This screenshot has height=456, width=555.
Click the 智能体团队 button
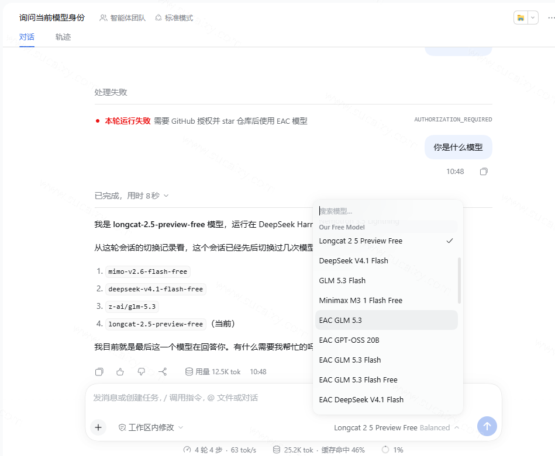coord(122,18)
